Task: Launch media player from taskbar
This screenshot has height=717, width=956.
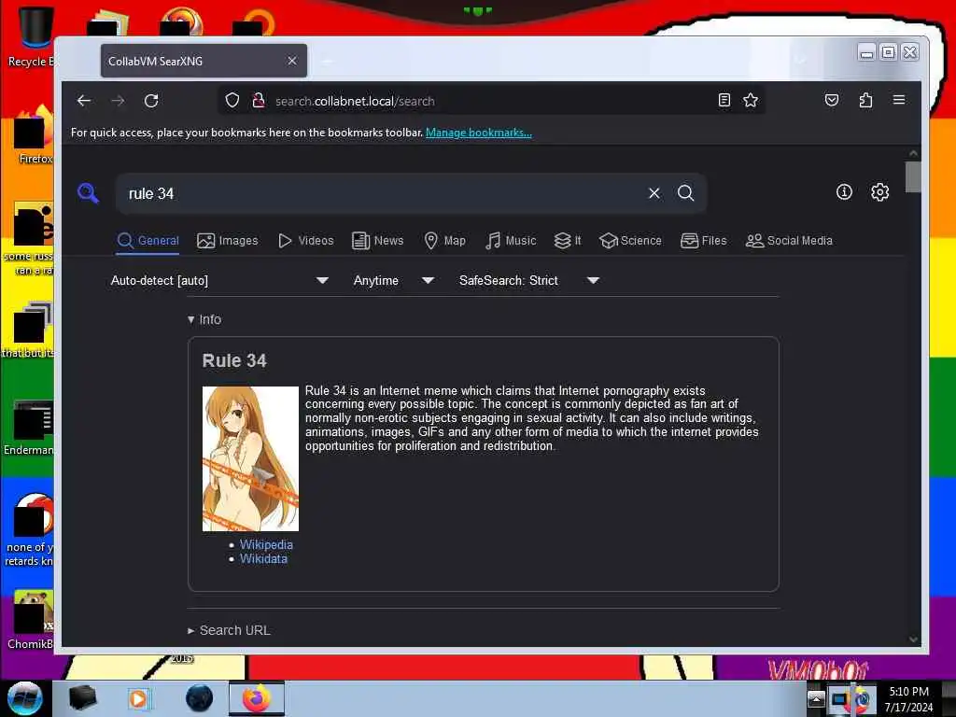Action: point(138,698)
